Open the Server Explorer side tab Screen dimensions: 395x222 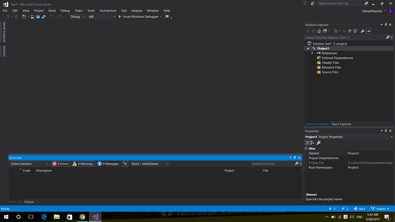click(x=4, y=32)
